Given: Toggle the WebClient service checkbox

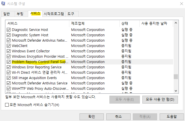Looking at the screenshot, I should [9, 46].
